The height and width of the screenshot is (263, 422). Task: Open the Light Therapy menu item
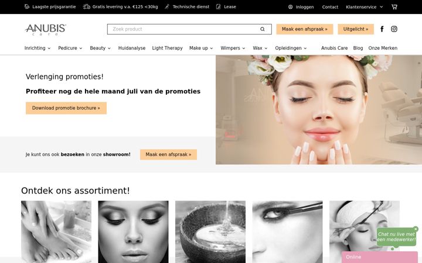click(167, 48)
